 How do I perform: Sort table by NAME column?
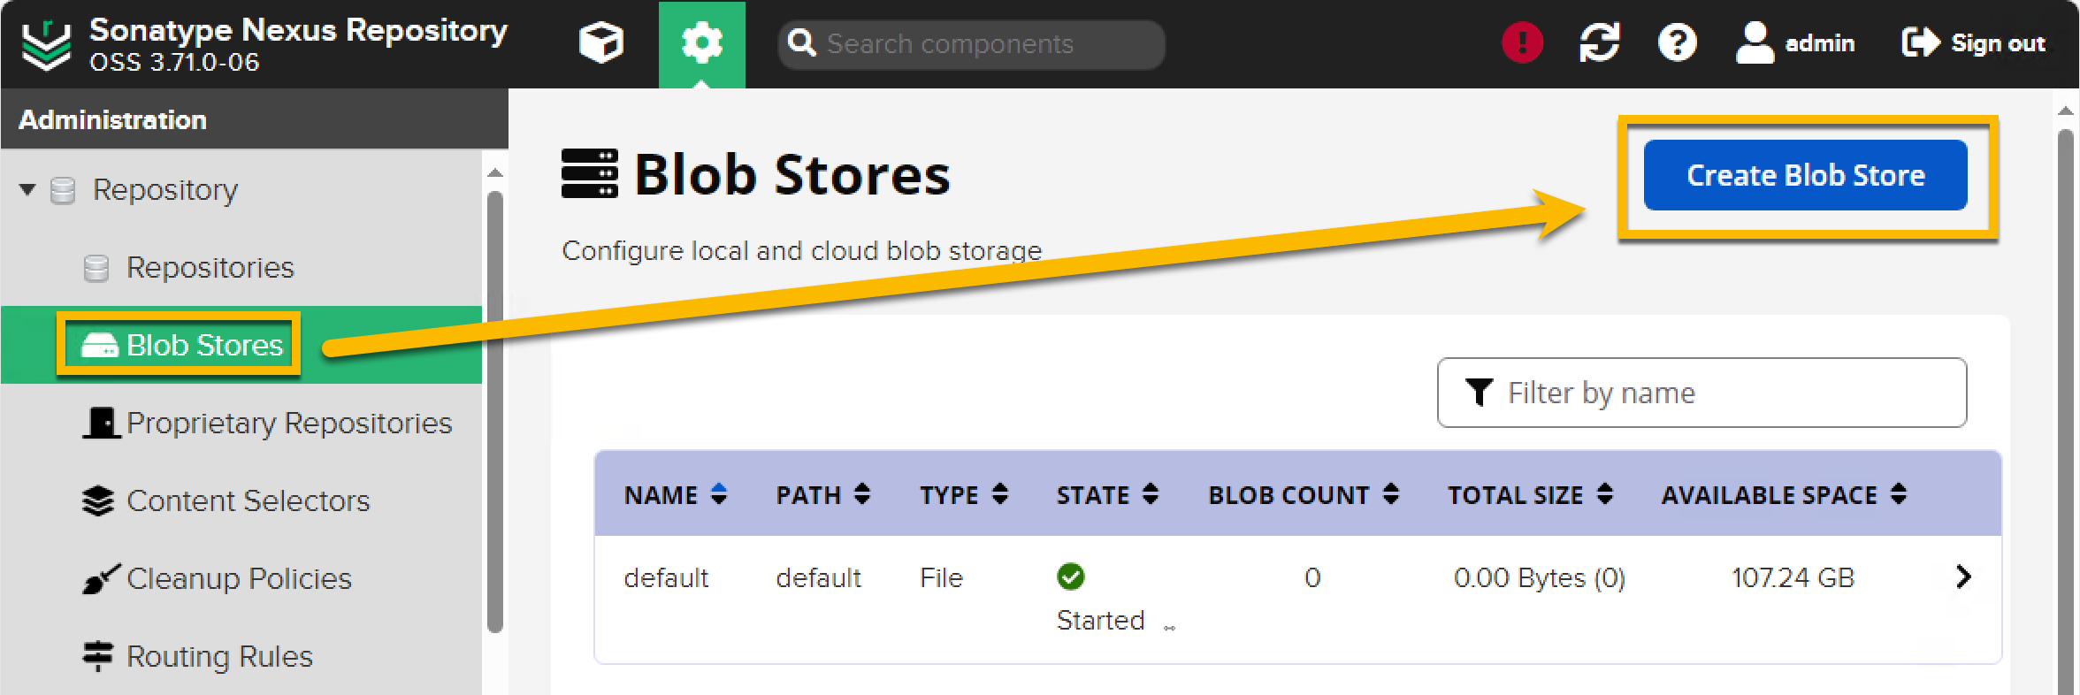(x=676, y=494)
